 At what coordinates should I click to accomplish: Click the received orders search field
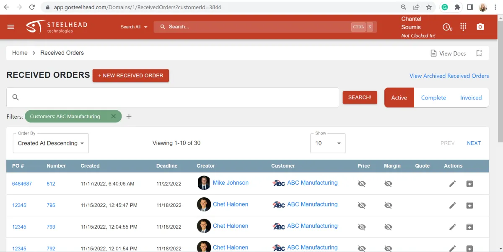click(176, 97)
